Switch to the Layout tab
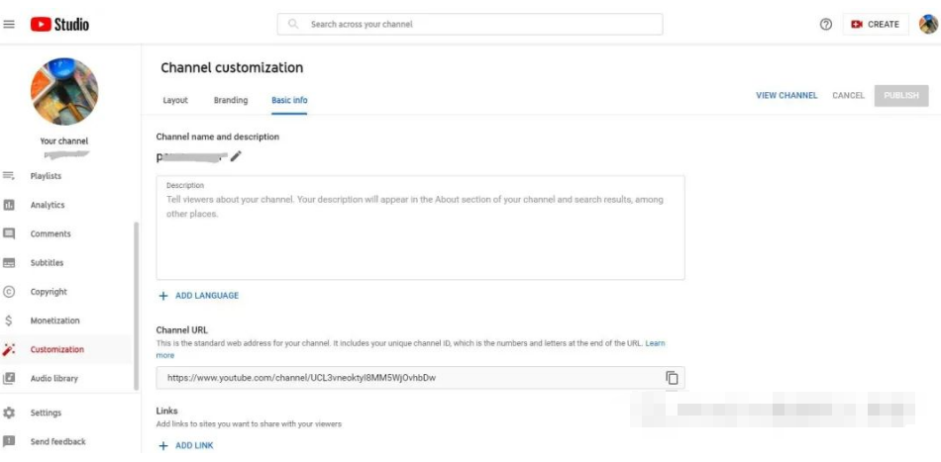The image size is (941, 462). pos(175,100)
